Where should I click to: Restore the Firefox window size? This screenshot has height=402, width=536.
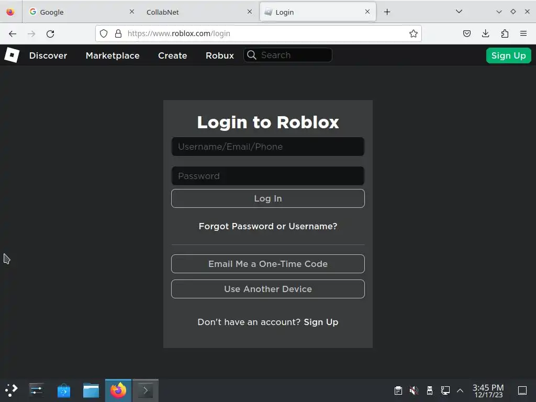coord(513,12)
